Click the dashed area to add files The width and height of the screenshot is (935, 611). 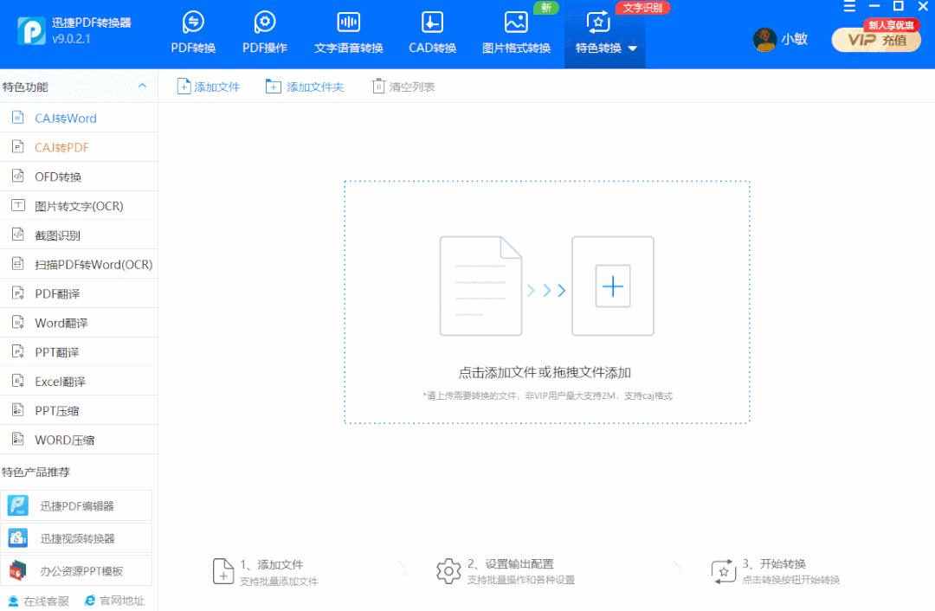click(545, 301)
